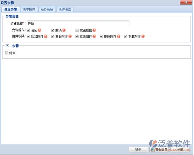Close the 设置步骤 dialog window
194x155 pixels.
tap(186, 2)
